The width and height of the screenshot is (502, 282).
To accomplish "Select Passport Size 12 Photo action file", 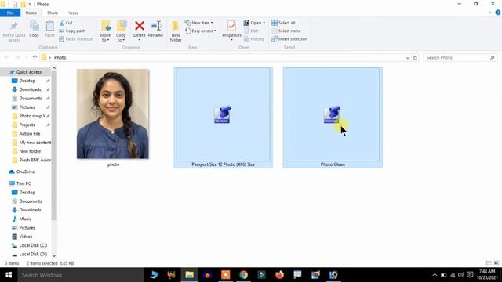I will coord(223,117).
